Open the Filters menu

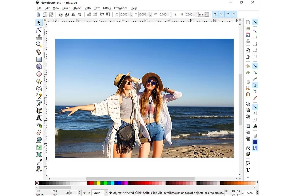point(107,8)
